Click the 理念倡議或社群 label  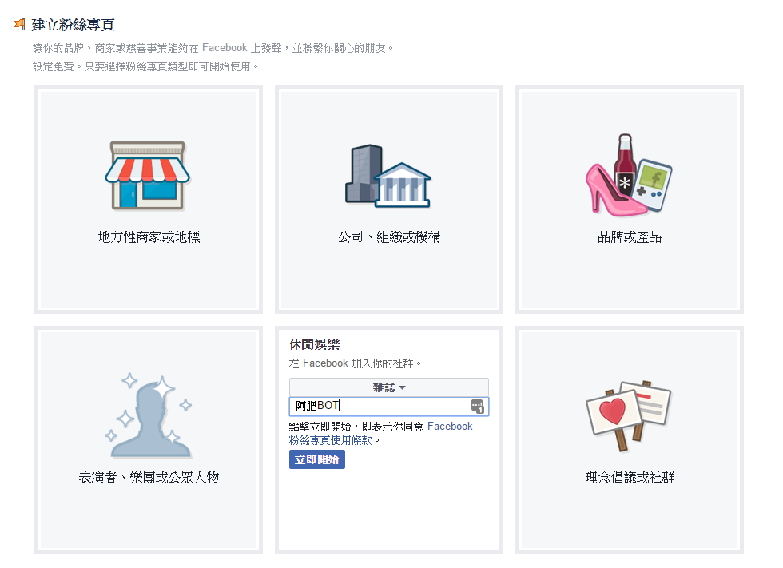(630, 477)
